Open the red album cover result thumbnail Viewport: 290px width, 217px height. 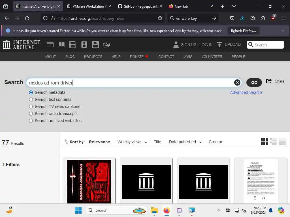pyautogui.click(x=89, y=182)
